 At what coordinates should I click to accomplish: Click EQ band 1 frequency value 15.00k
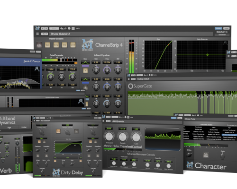tap(107, 62)
